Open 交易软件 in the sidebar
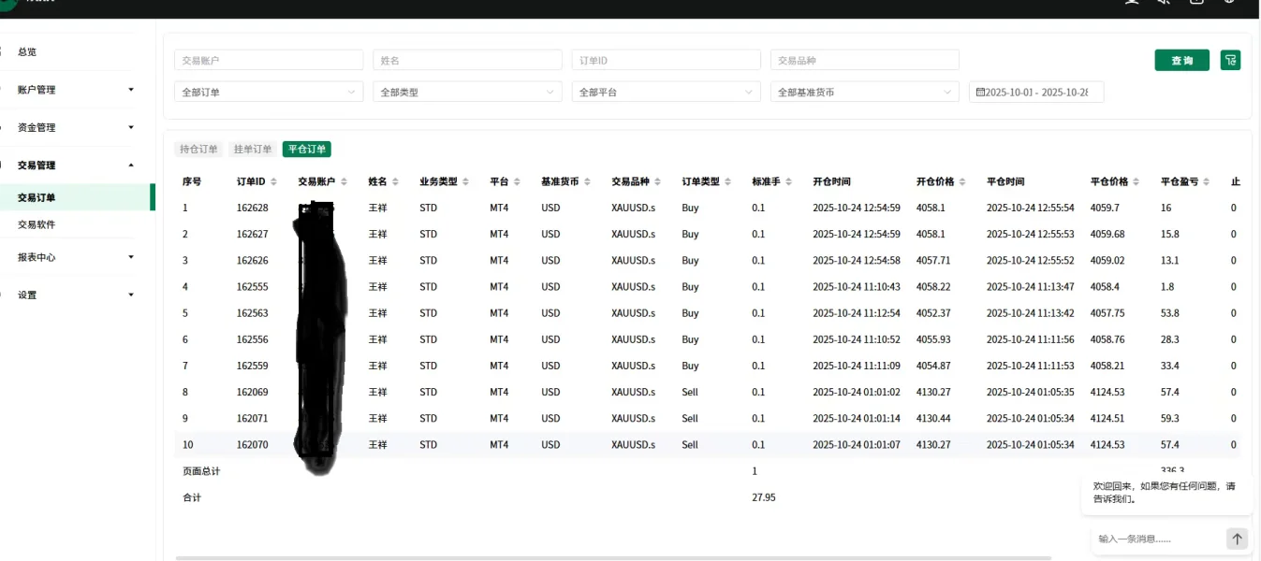This screenshot has width=1261, height=561. tap(37, 224)
